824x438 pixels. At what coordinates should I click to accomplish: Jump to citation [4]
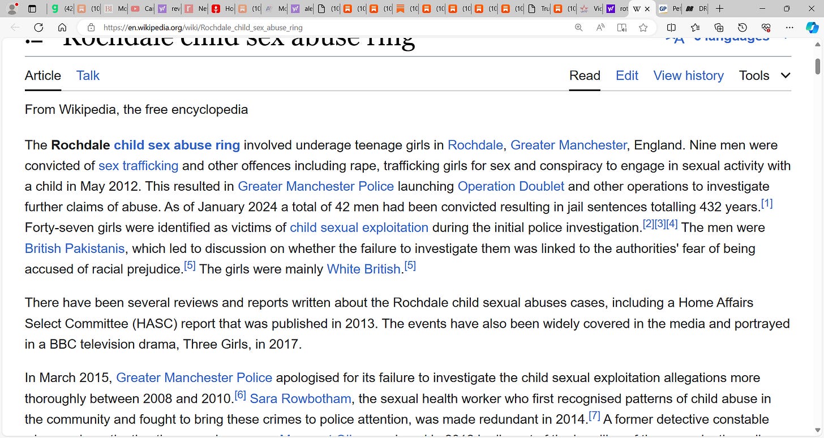[x=672, y=224]
